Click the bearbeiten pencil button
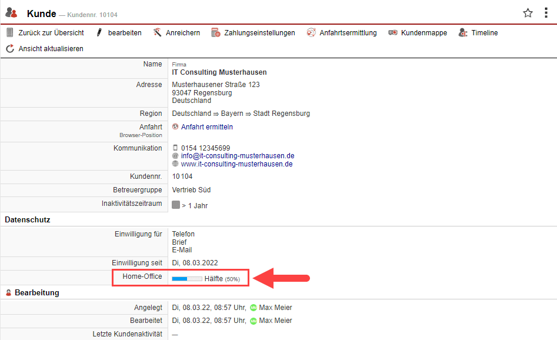Screen dimensions: 557x340 coord(118,33)
